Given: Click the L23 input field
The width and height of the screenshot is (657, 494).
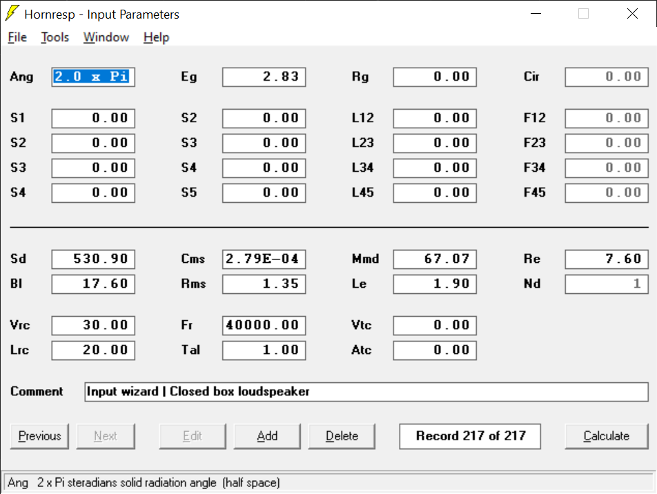Looking at the screenshot, I should (435, 144).
